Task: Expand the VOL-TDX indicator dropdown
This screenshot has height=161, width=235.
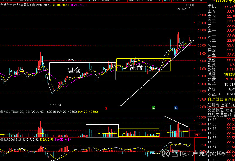Action: pyautogui.click(x=2, y=112)
